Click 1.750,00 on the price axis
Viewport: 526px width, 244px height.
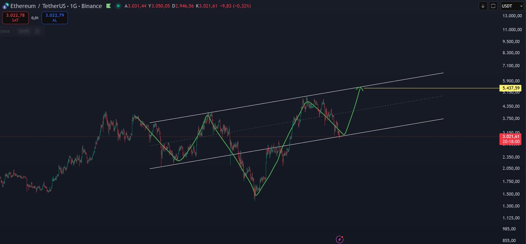point(512,182)
